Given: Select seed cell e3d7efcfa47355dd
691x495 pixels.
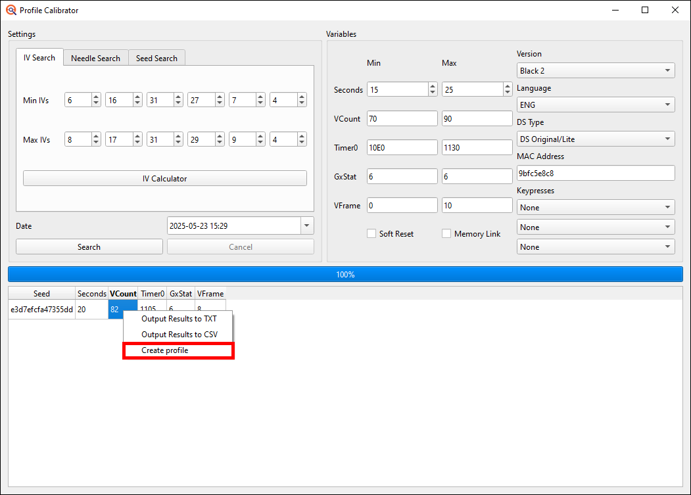Looking at the screenshot, I should pos(42,310).
